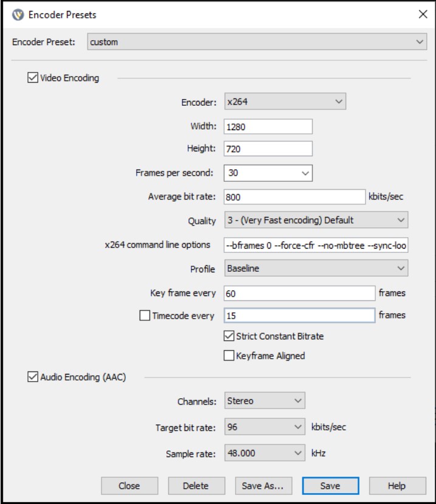The image size is (436, 504).
Task: Expand the Profile Baseline dropdown
Action: click(x=316, y=268)
